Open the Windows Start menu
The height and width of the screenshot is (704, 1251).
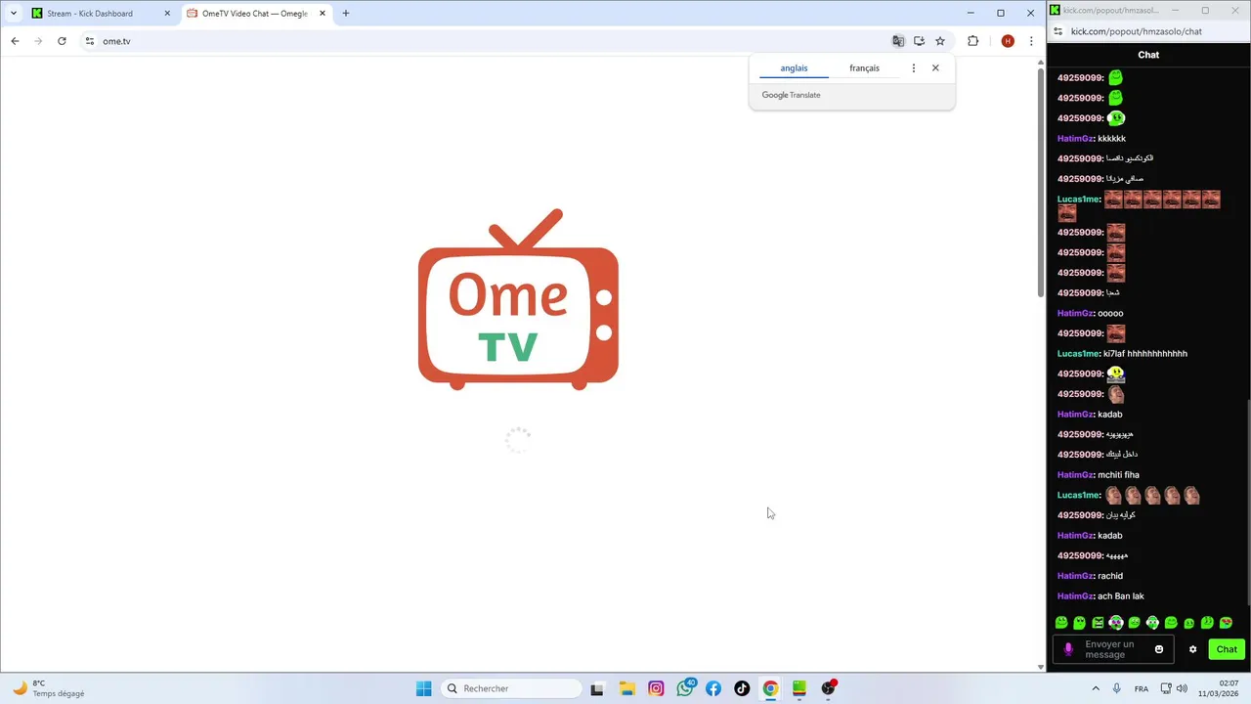click(x=423, y=688)
